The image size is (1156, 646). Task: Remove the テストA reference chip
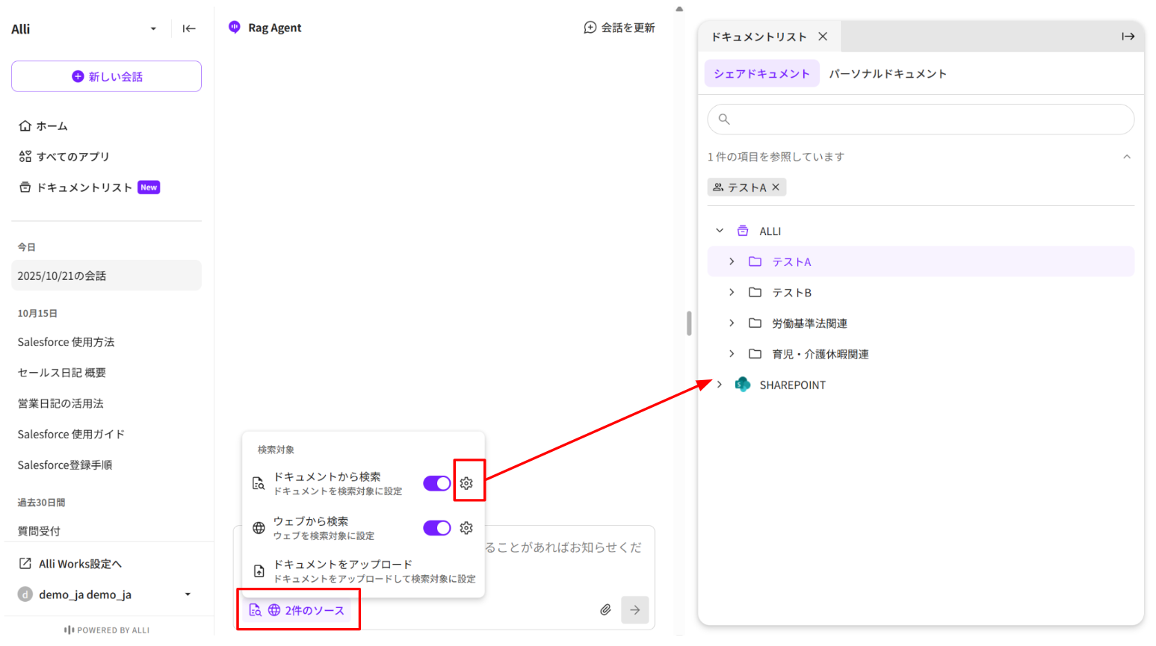(776, 187)
